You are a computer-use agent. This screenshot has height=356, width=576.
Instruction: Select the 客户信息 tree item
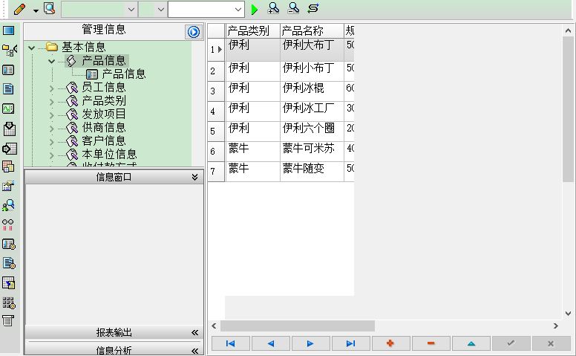104,141
